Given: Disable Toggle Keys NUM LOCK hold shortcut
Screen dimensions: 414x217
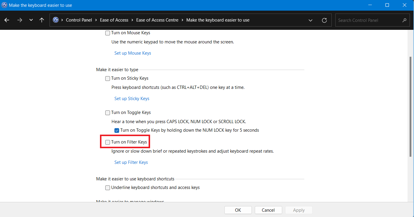Looking at the screenshot, I should pyautogui.click(x=117, y=130).
